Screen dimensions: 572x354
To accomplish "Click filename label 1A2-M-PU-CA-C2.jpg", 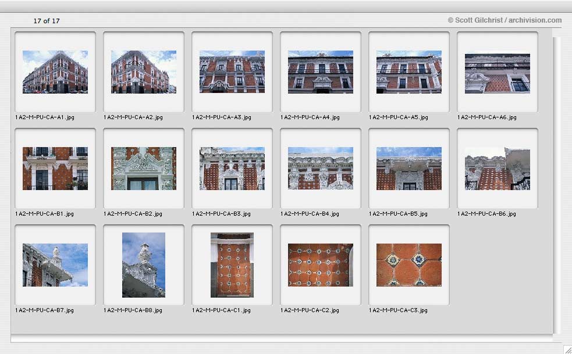I will pyautogui.click(x=310, y=310).
